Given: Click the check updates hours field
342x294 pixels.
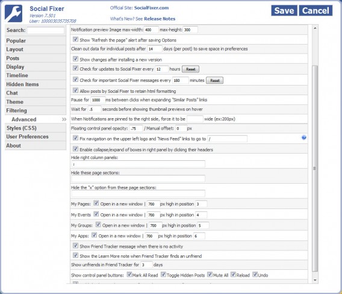Looking at the screenshot, I should click(161, 69).
